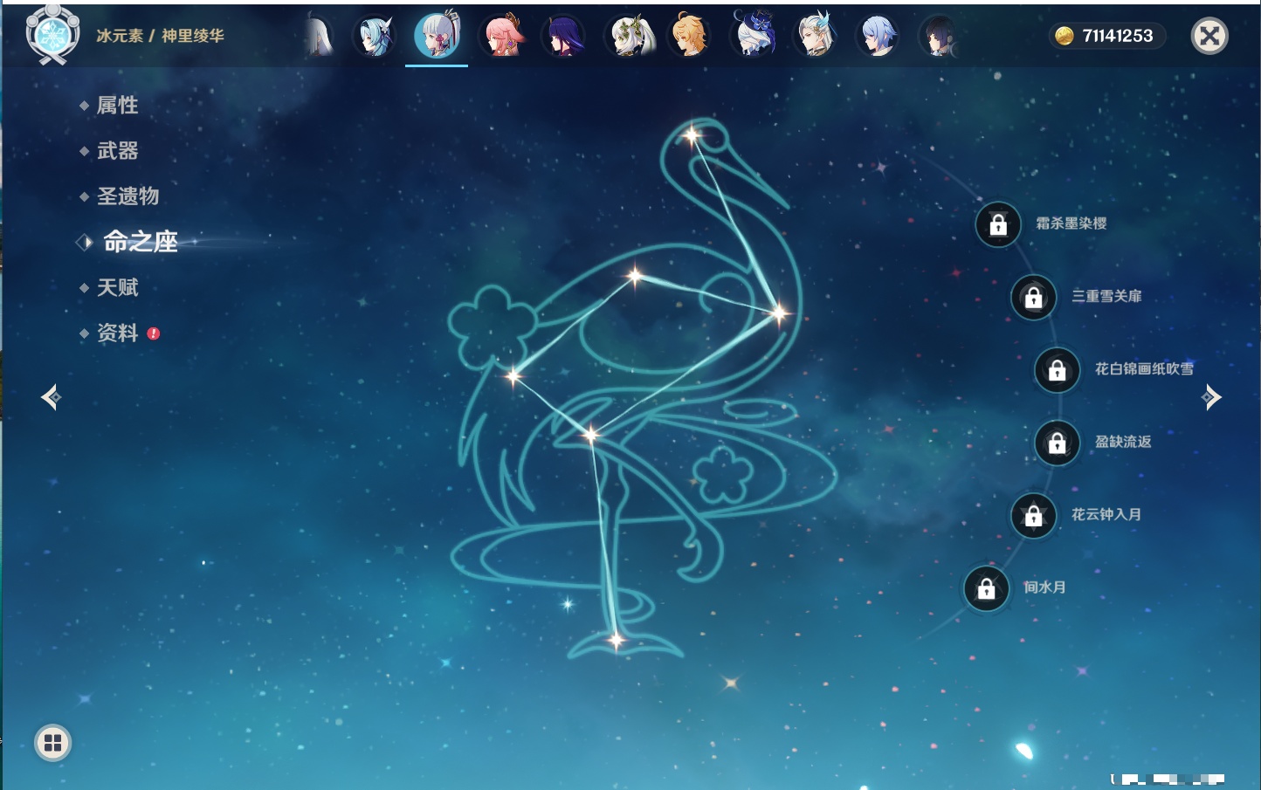Close the character screen with the X button
Viewport: 1261px width, 790px height.
1209,36
